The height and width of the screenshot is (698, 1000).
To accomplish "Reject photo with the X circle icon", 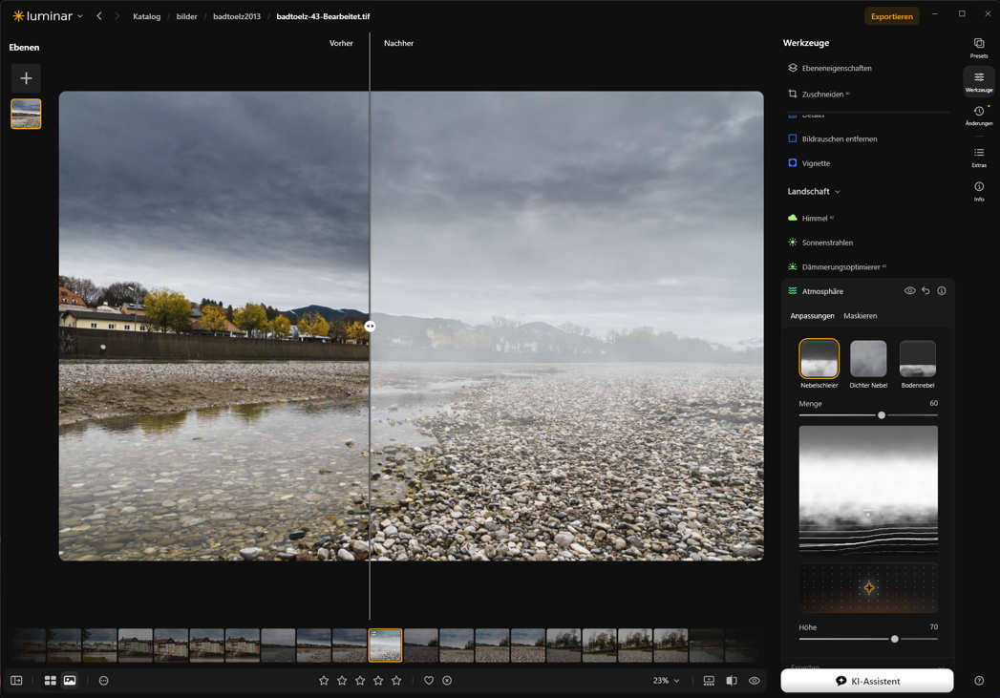I will pos(447,680).
